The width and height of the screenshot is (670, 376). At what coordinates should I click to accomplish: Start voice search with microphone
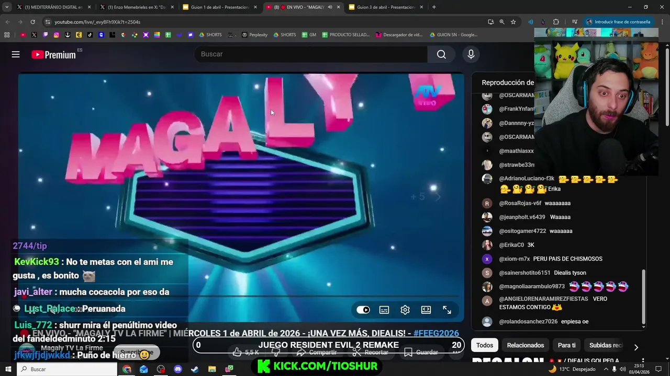point(471,54)
